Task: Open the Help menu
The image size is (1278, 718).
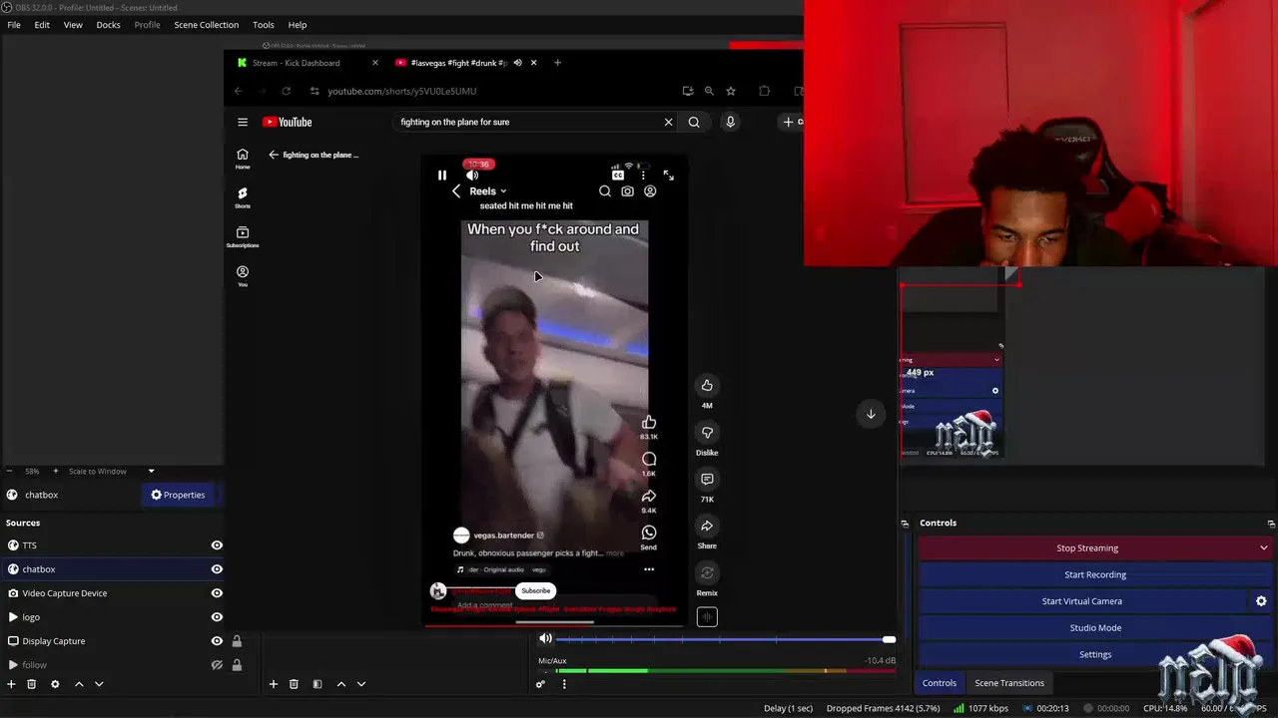Action: tap(298, 25)
